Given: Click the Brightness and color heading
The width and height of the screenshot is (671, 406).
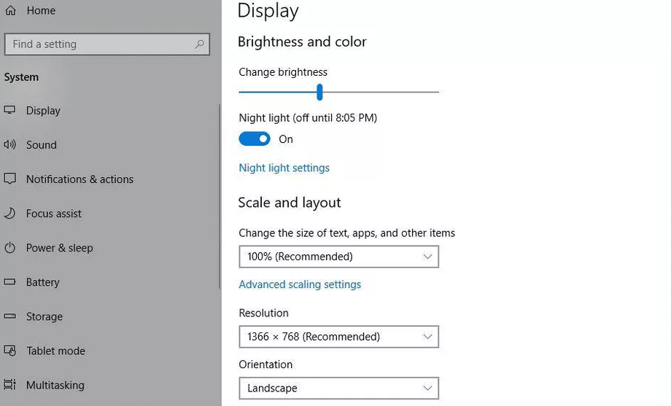Looking at the screenshot, I should (302, 42).
